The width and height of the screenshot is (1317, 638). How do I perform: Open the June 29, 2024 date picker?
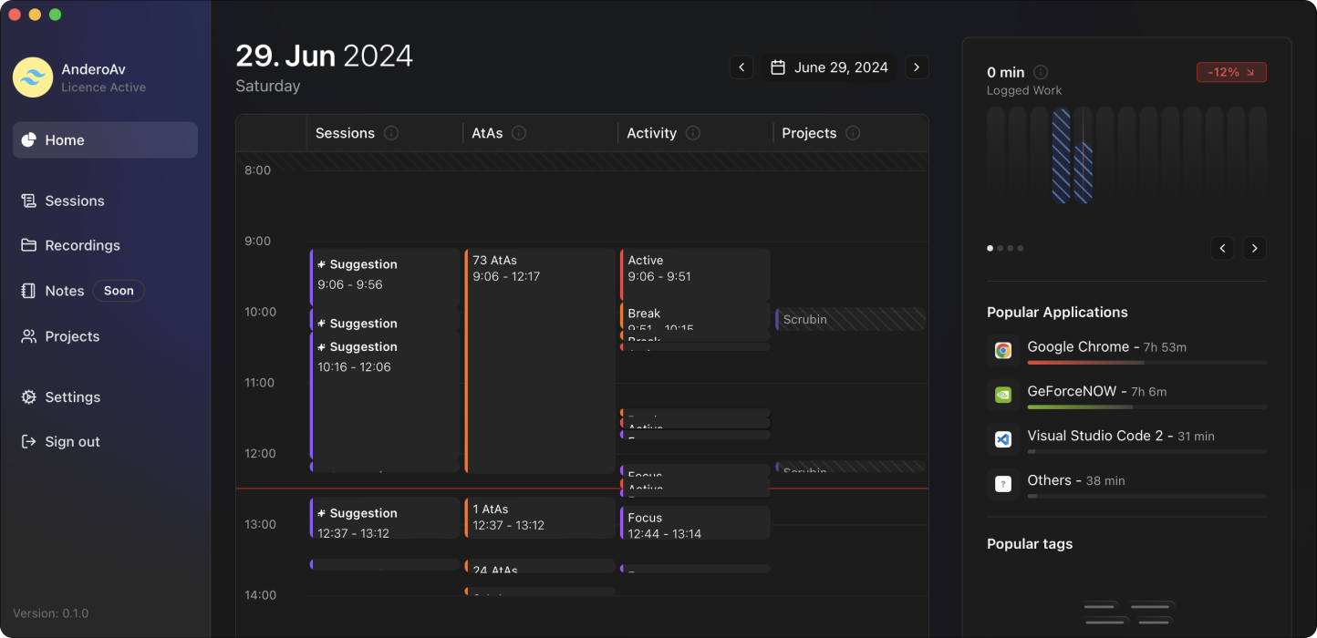pyautogui.click(x=829, y=67)
